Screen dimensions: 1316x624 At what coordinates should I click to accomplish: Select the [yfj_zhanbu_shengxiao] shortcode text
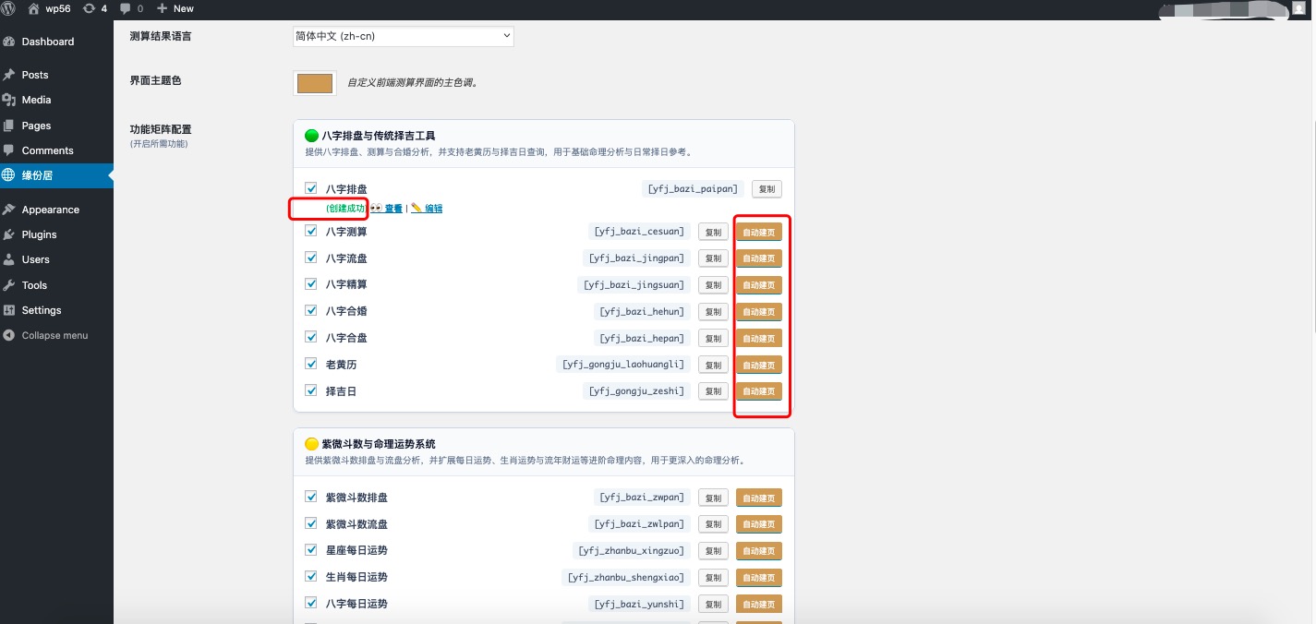[x=626, y=577]
